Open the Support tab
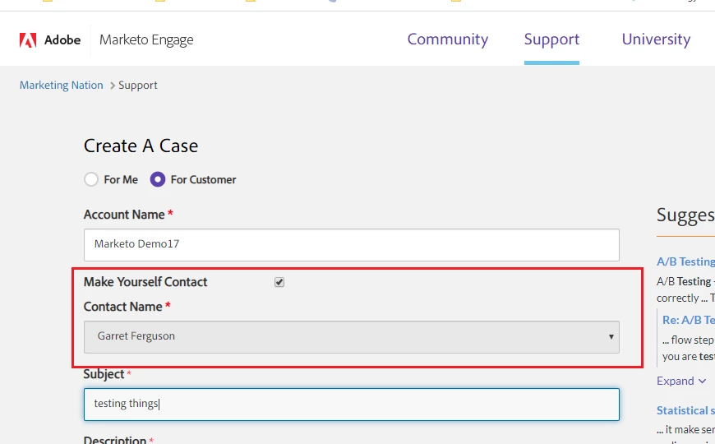Viewport: 715px width, 444px height. tap(551, 39)
